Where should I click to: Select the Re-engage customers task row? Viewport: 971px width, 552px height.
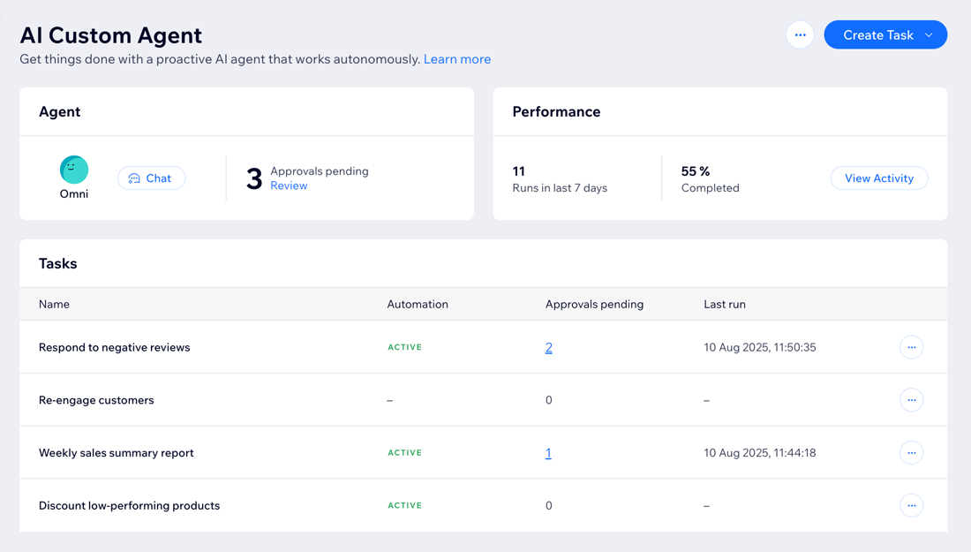(x=96, y=400)
